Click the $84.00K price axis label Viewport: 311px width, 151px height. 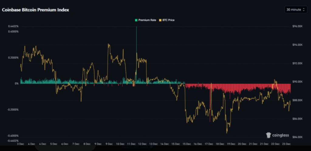[x=297, y=137]
